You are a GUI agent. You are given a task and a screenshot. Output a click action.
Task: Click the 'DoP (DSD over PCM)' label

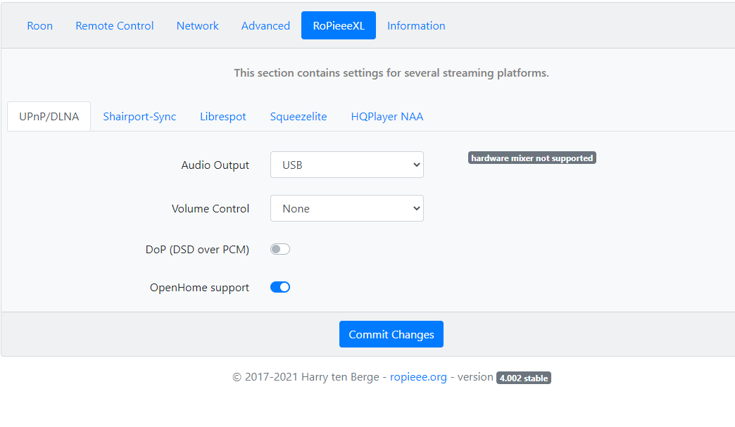coord(197,250)
